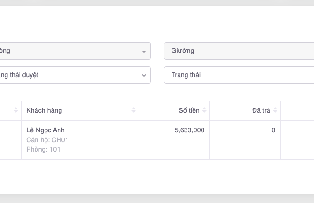Click the amount 5,633,000 cell
The width and height of the screenshot is (314, 203).
[189, 130]
